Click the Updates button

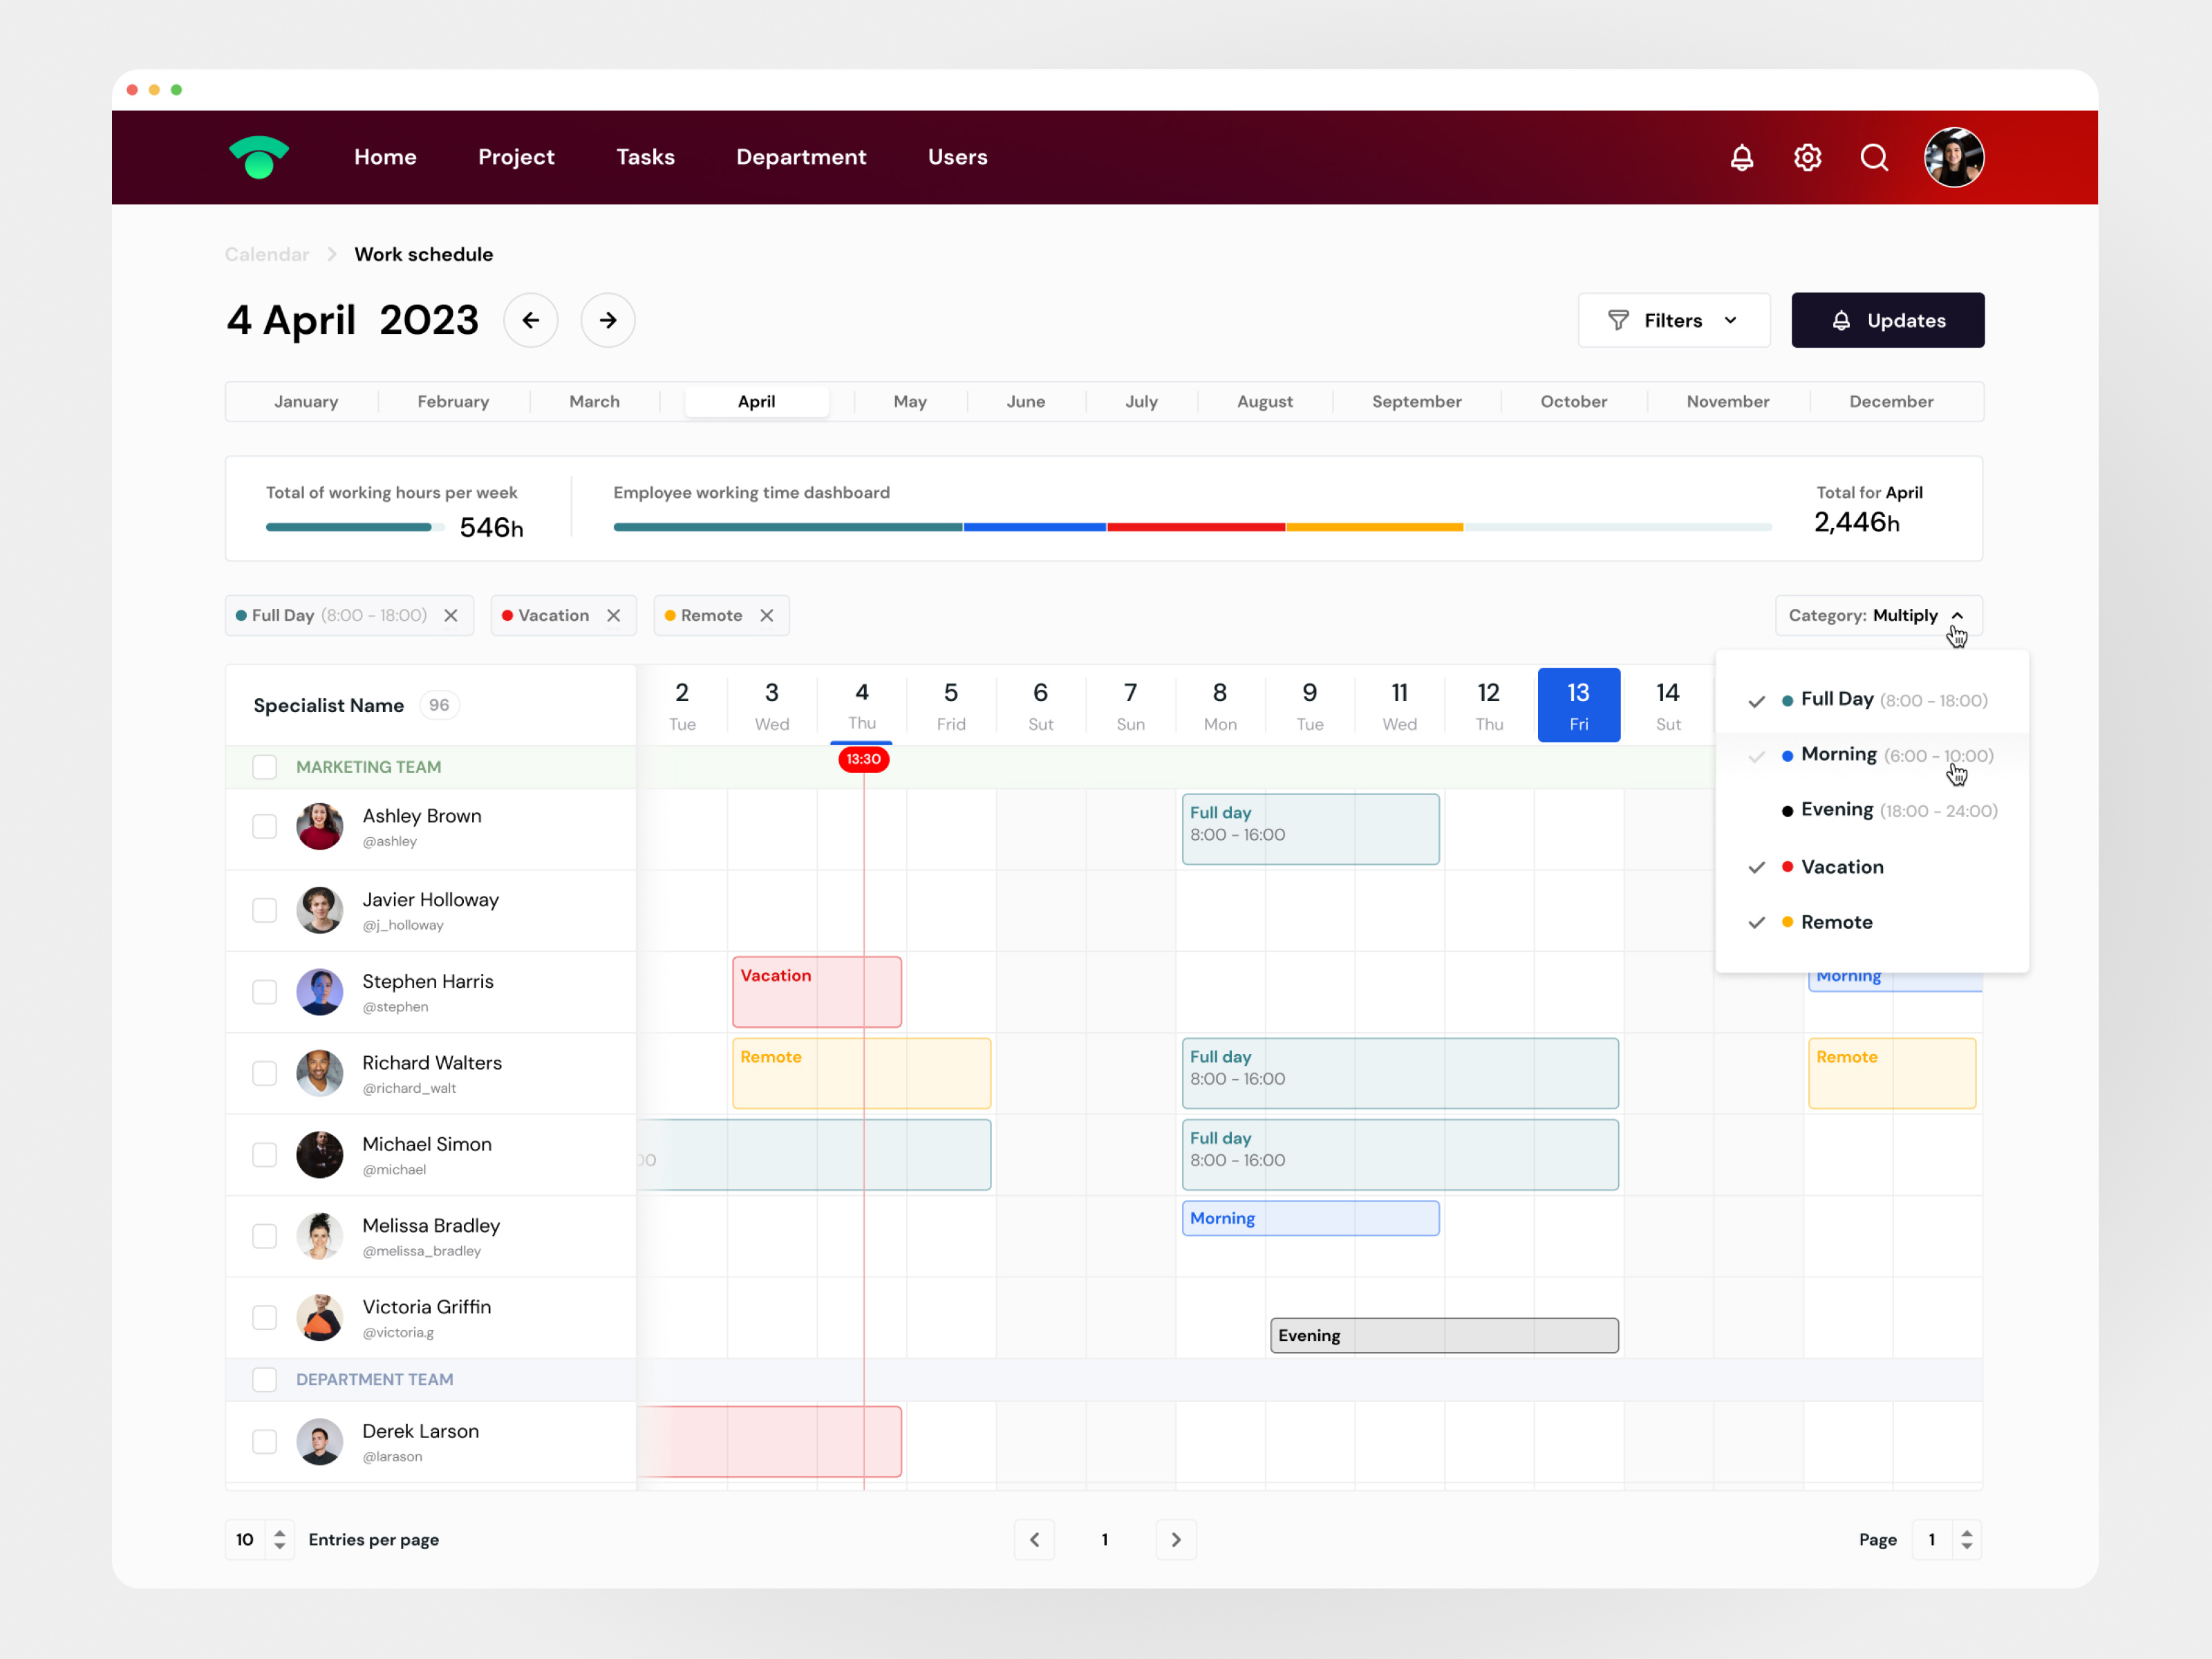coord(1888,320)
